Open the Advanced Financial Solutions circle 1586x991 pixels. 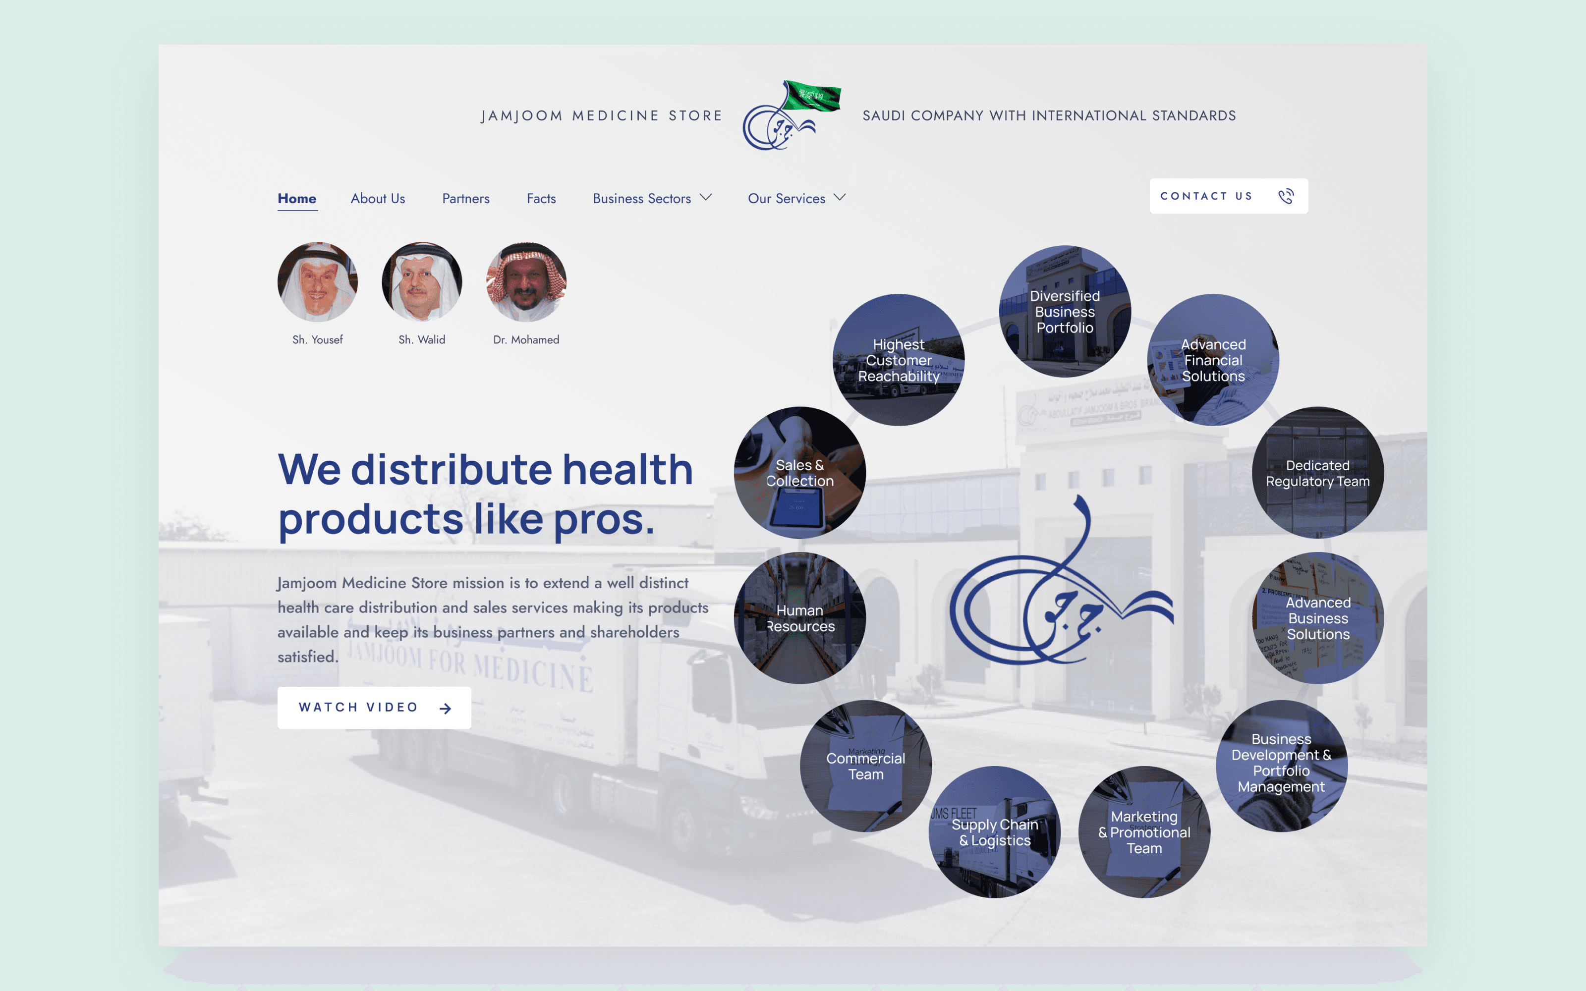click(x=1213, y=360)
